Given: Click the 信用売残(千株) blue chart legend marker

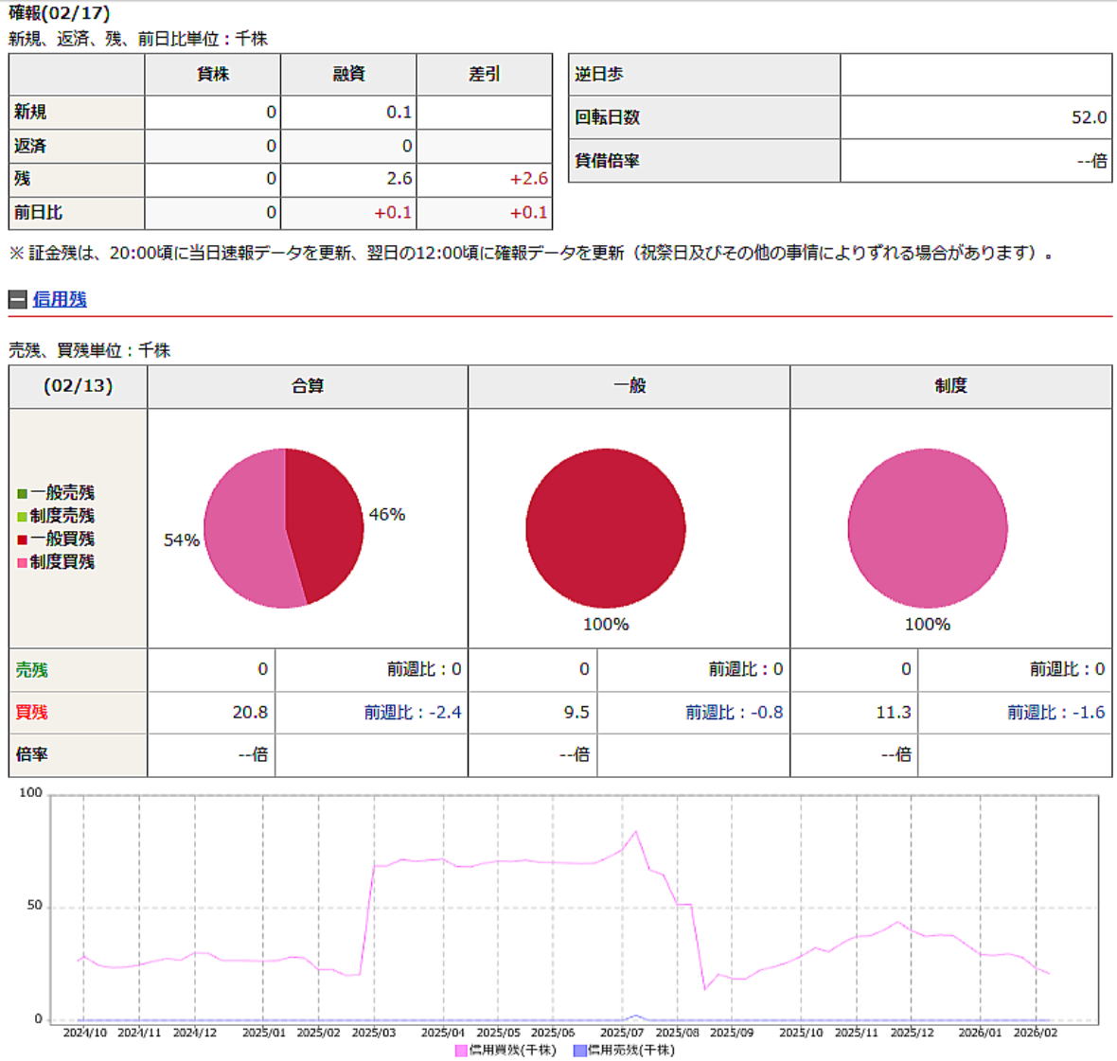Looking at the screenshot, I should (579, 1050).
